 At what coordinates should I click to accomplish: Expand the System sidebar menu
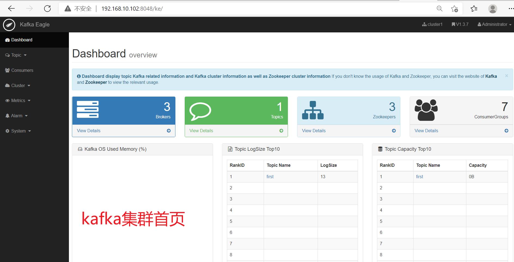(18, 131)
